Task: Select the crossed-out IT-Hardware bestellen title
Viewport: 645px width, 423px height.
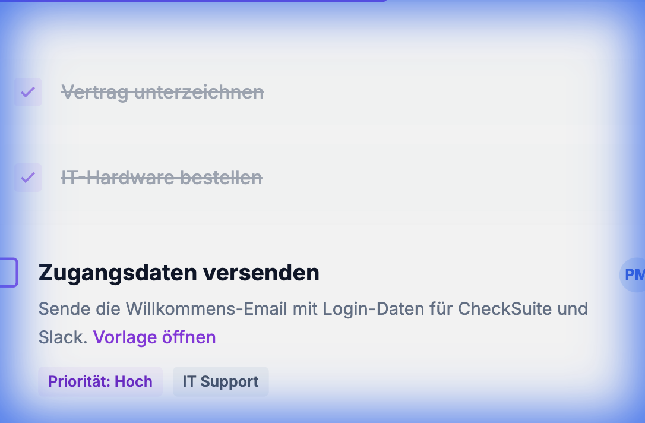Action: (x=162, y=178)
